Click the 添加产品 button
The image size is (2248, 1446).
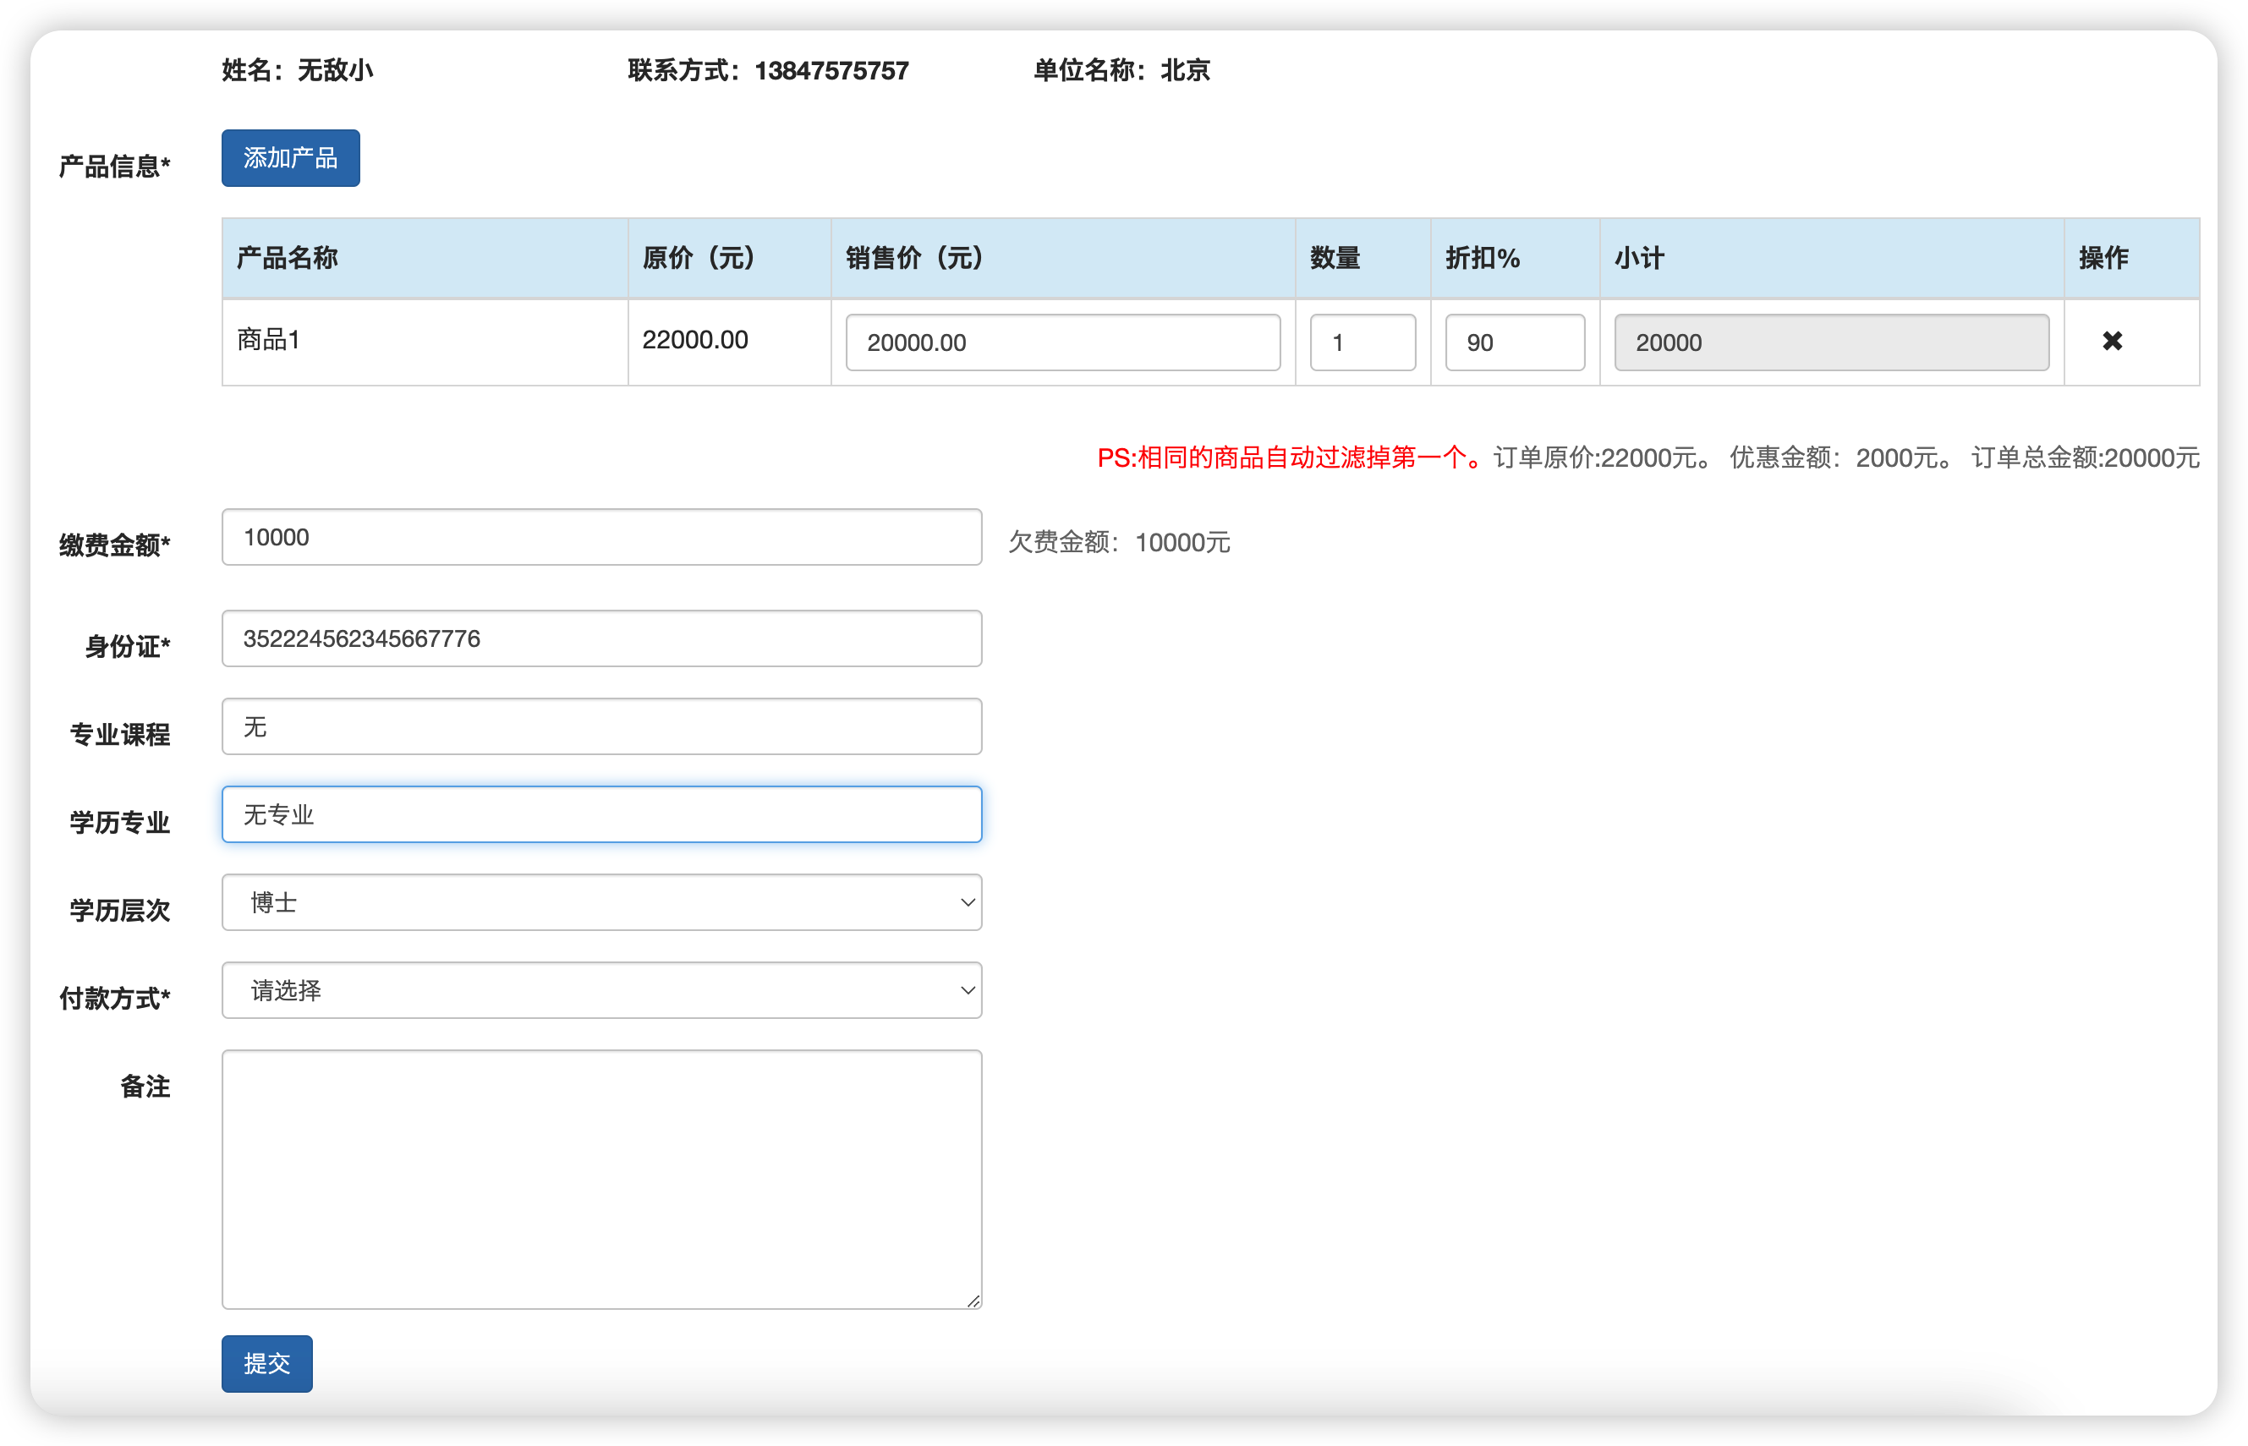pyautogui.click(x=290, y=158)
